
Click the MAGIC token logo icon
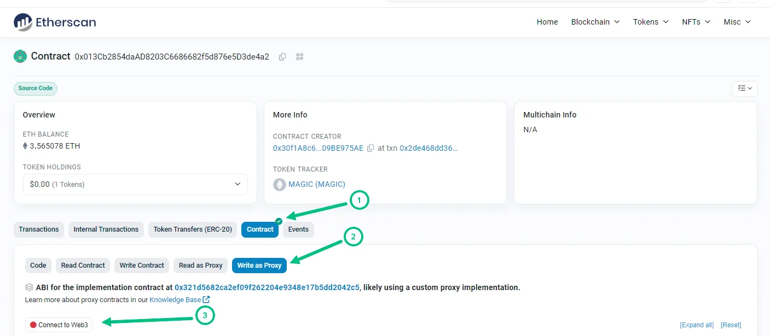tap(280, 185)
